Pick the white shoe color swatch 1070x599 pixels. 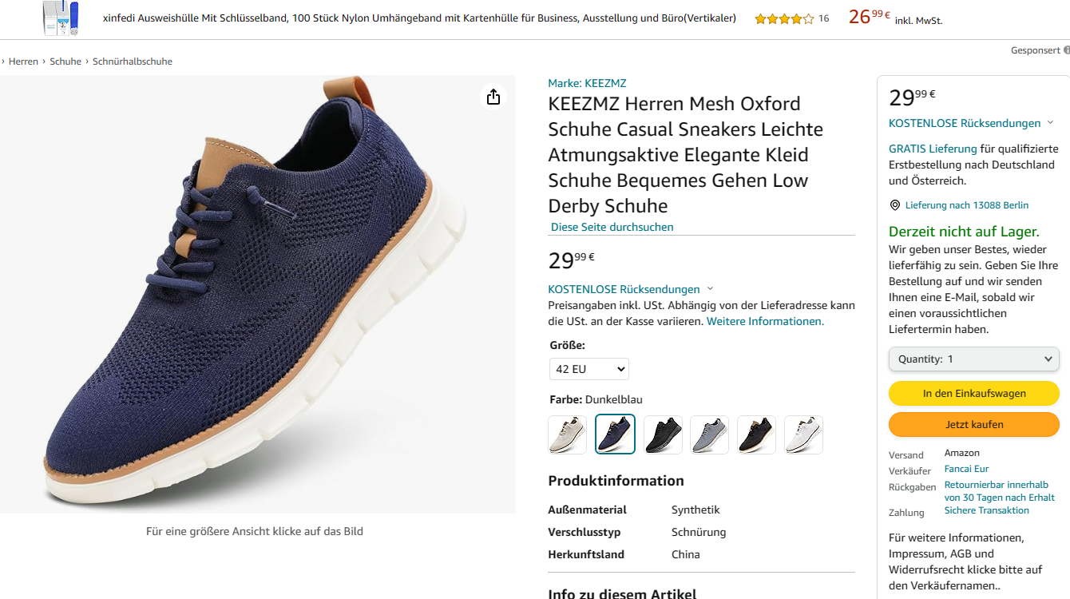point(803,434)
